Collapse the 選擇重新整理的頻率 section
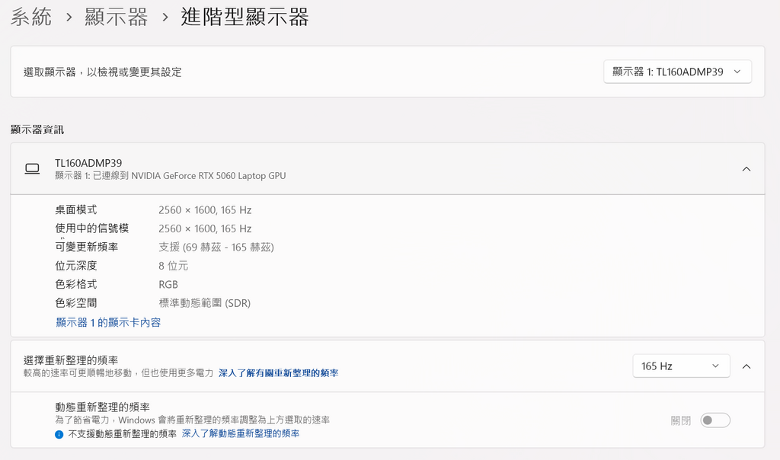 pyautogui.click(x=746, y=366)
